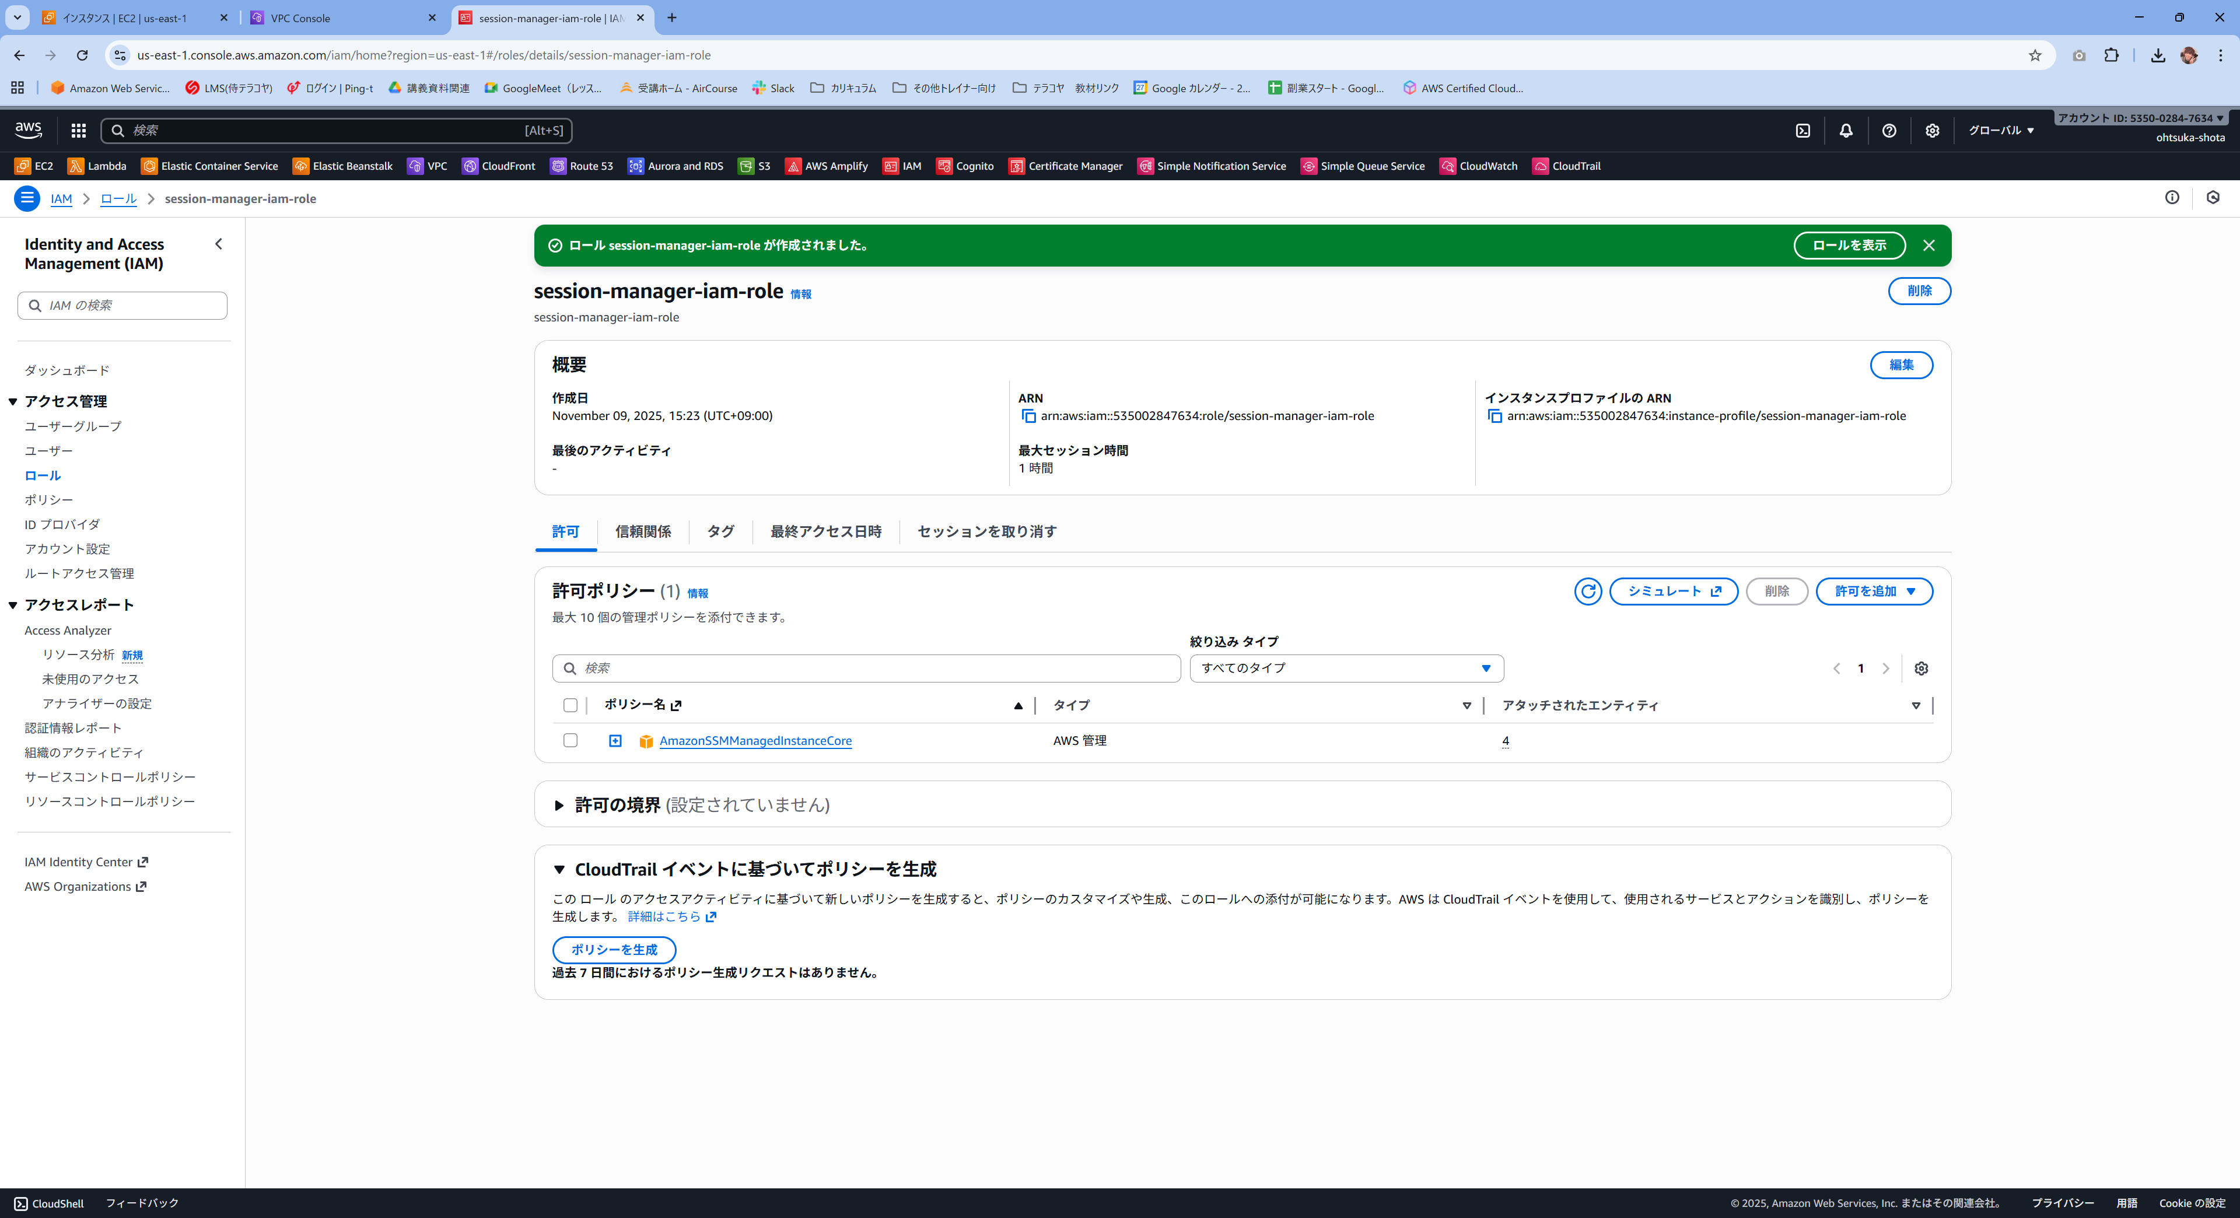
Task: Copy the instance profile ARN
Action: [x=1494, y=416]
